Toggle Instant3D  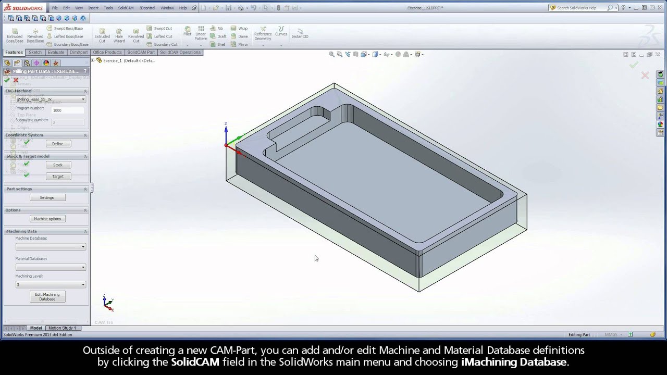pyautogui.click(x=300, y=33)
